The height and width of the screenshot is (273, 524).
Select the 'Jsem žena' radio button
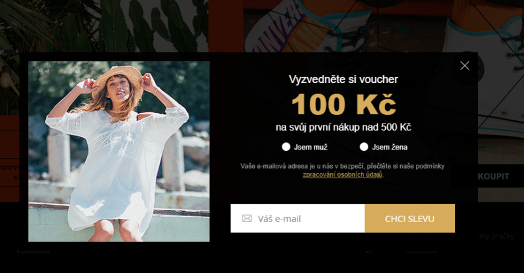click(x=364, y=147)
